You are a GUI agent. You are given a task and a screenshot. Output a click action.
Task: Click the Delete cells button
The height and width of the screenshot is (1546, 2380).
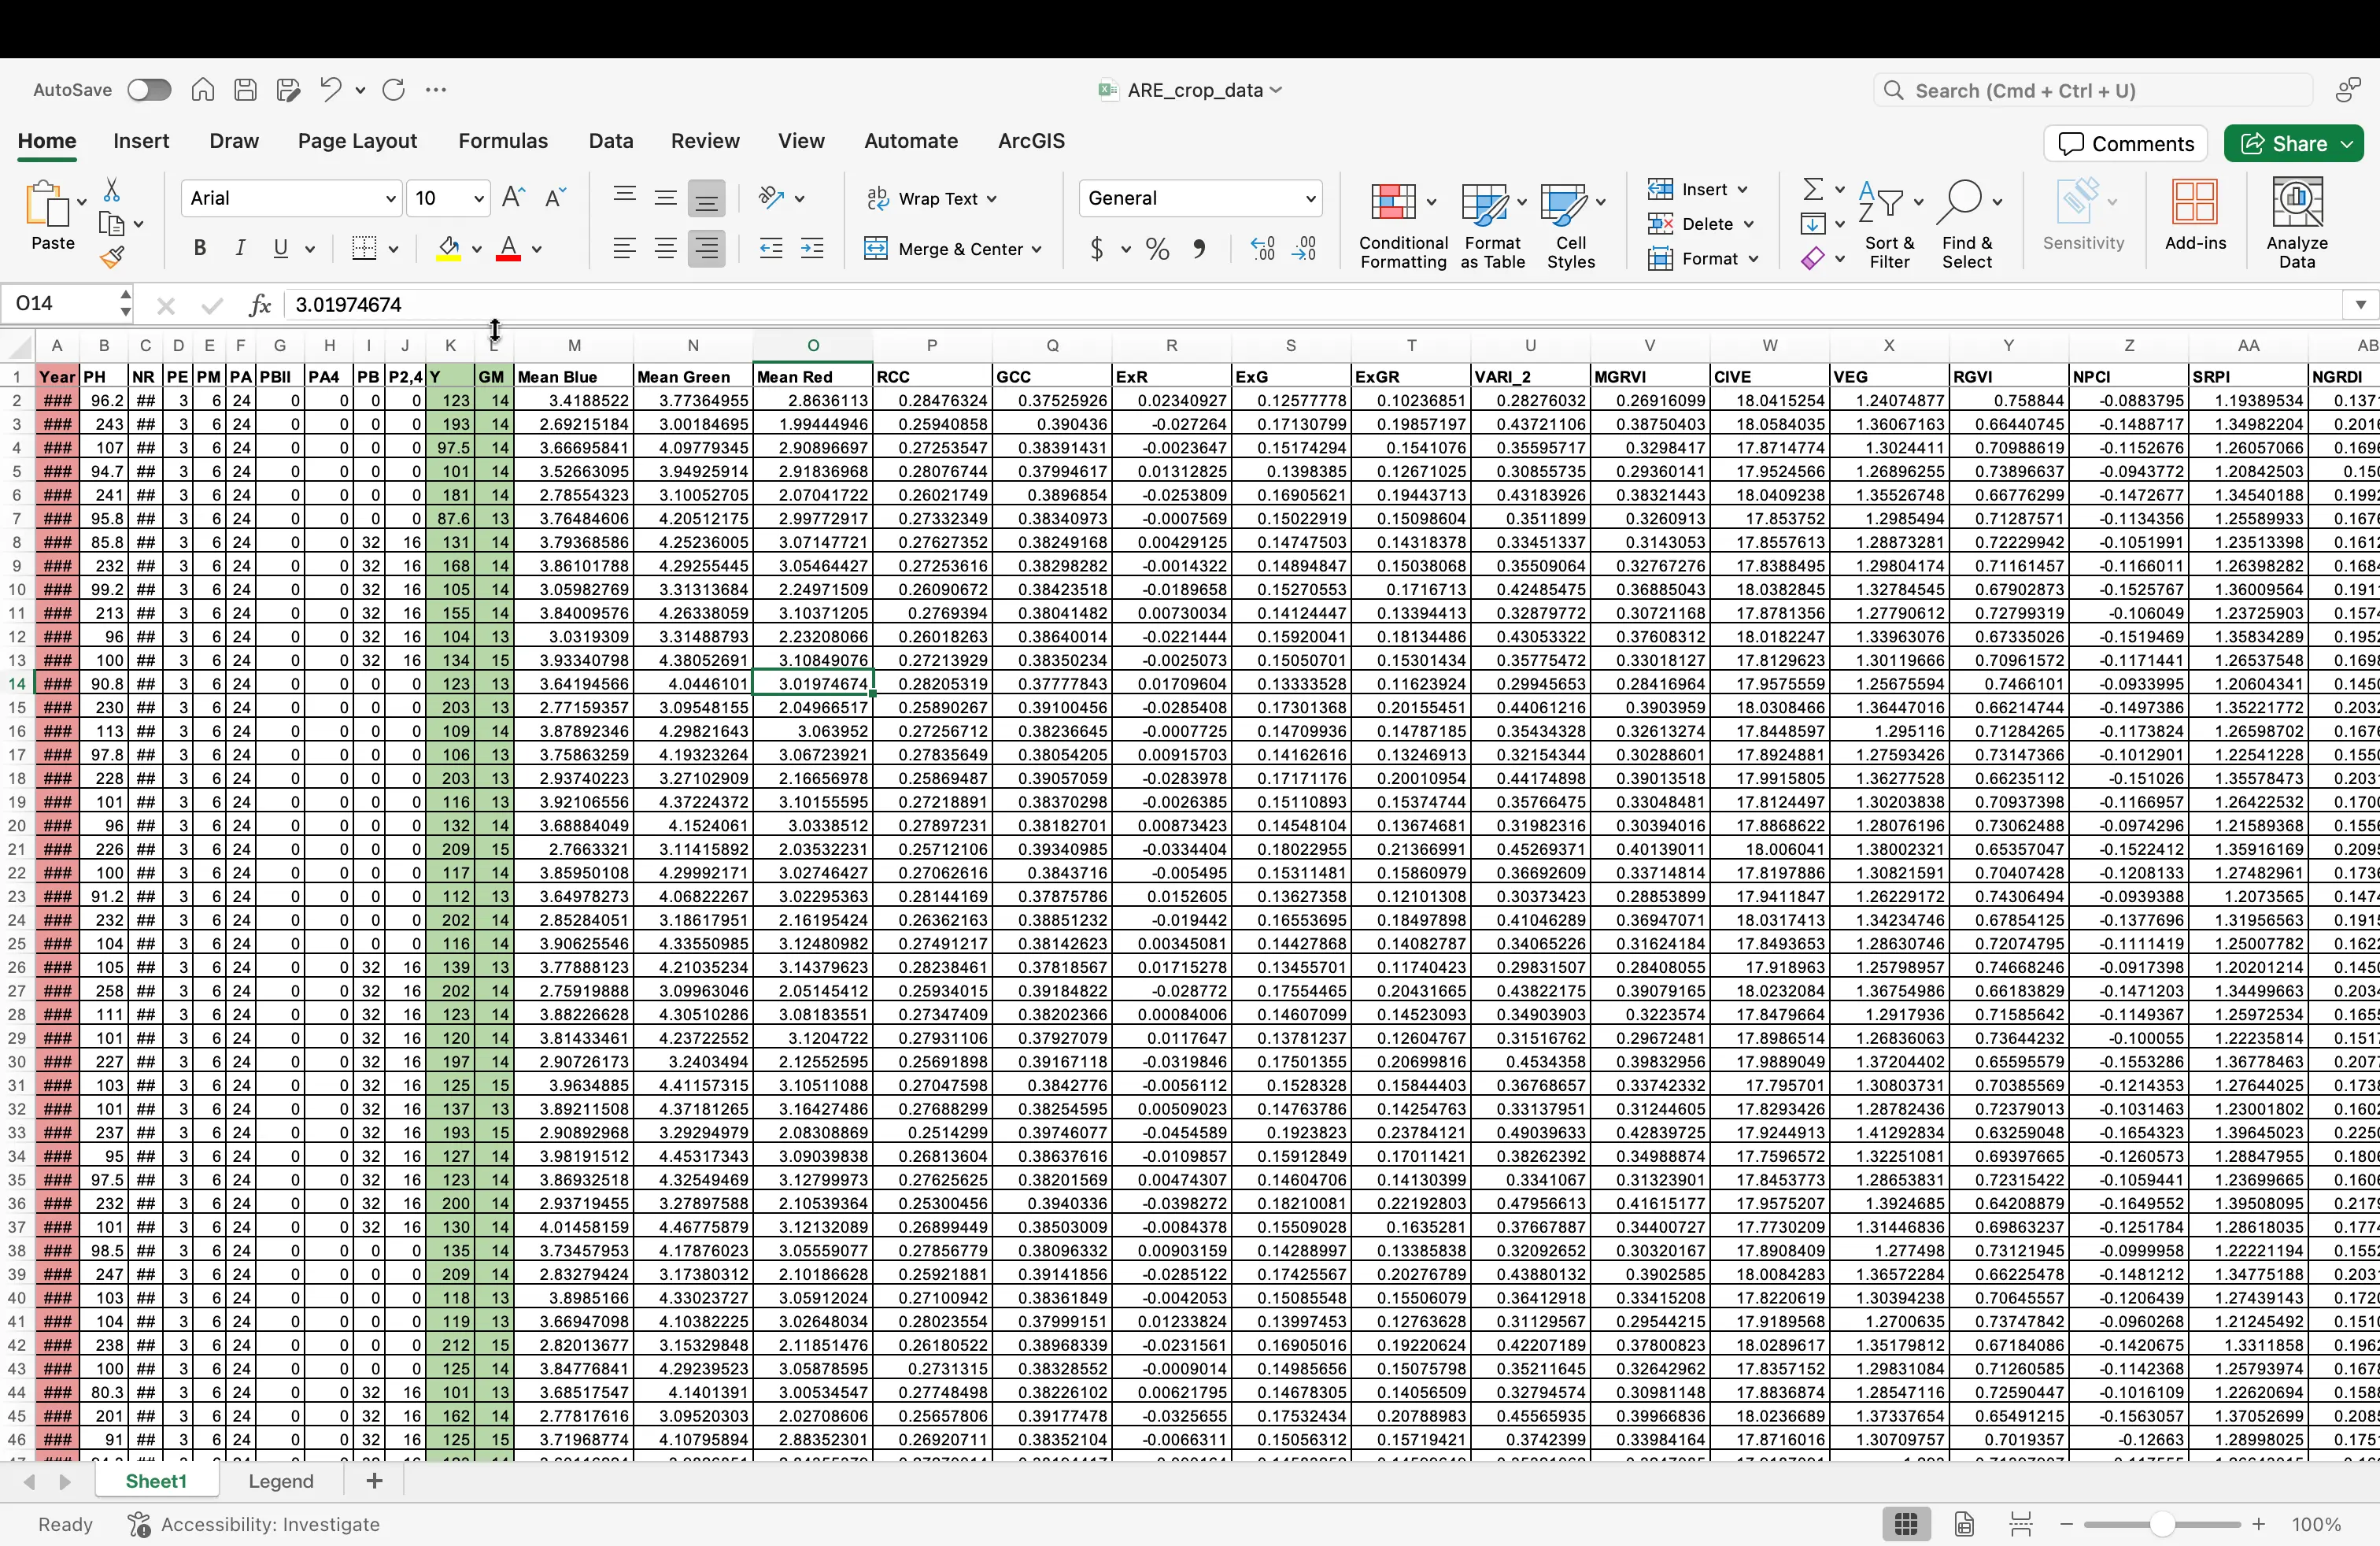tap(1699, 224)
